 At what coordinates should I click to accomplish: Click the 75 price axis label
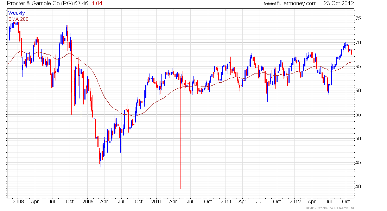point(358,19)
